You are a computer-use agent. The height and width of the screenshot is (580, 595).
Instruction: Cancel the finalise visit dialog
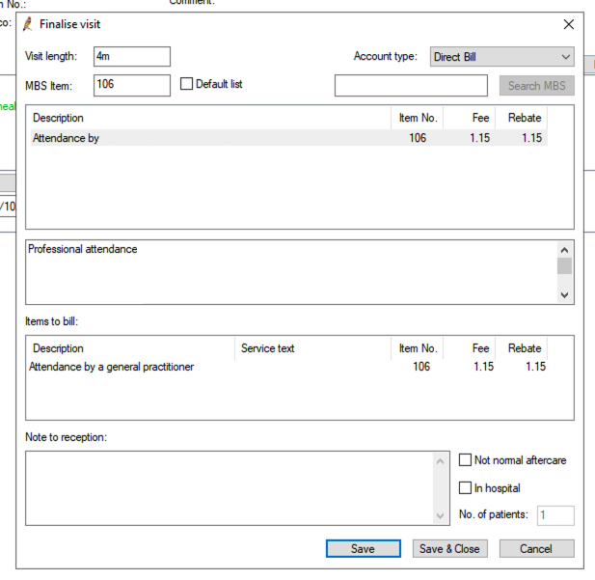(535, 549)
